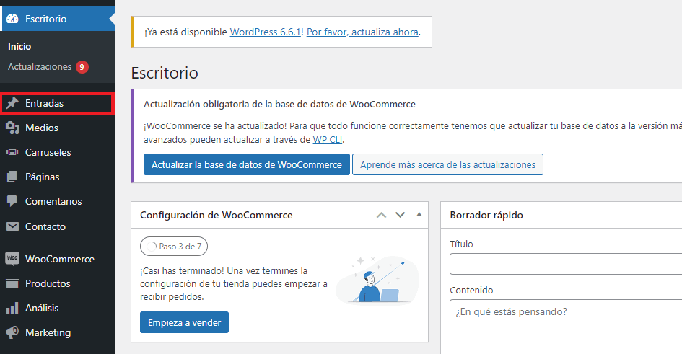The width and height of the screenshot is (682, 354).
Task: Click the Medios media icon
Action: (12, 128)
